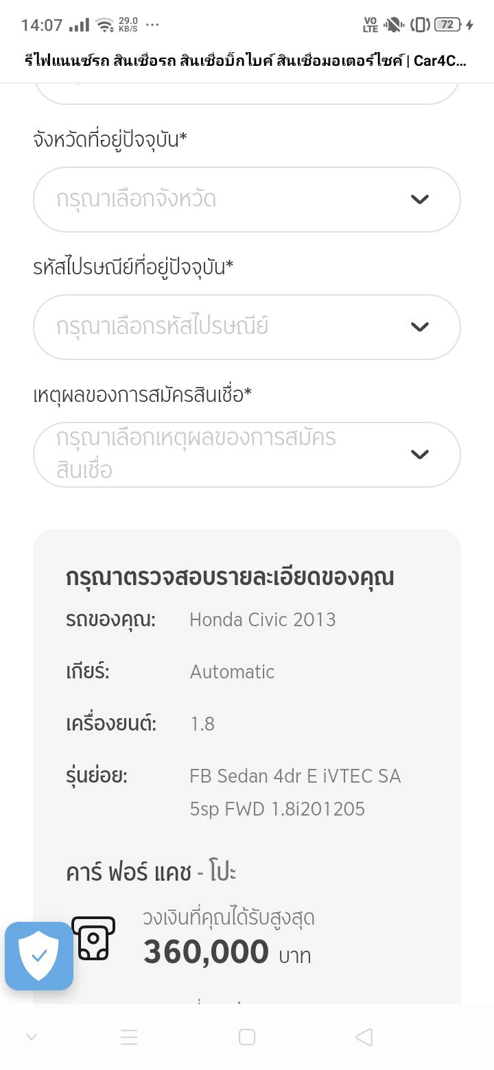494x1070 pixels.
Task: Tap the partially visible input field at top
Action: click(x=247, y=93)
